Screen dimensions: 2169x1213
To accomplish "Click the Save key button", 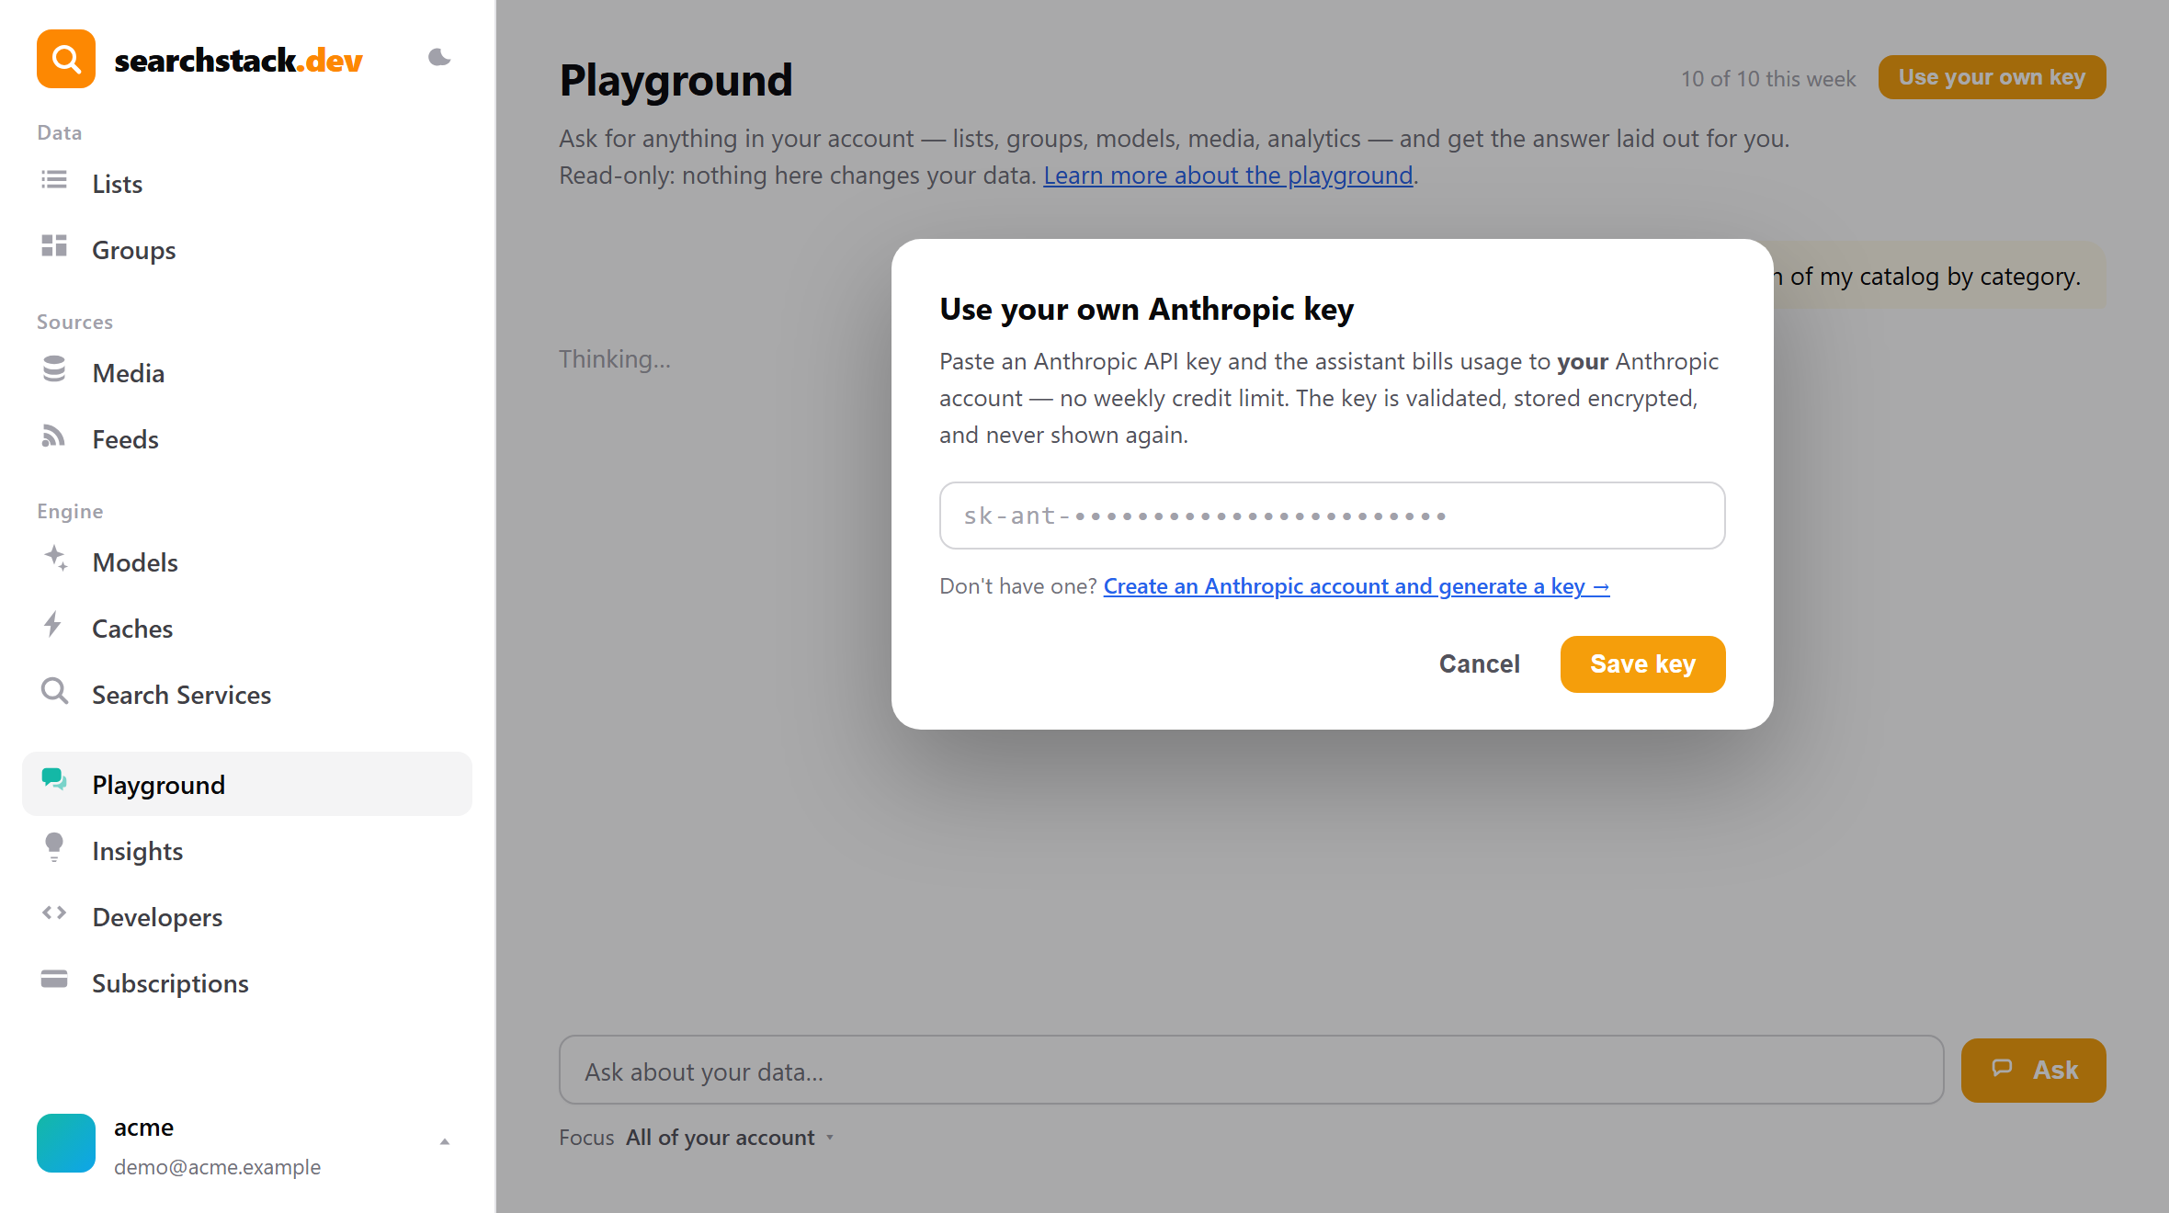I will [x=1642, y=663].
